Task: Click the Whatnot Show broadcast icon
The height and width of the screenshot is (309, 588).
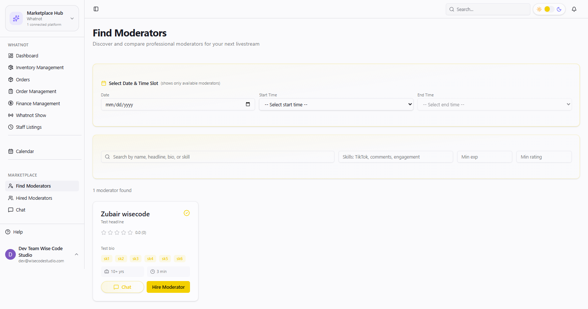Action: 11,116
